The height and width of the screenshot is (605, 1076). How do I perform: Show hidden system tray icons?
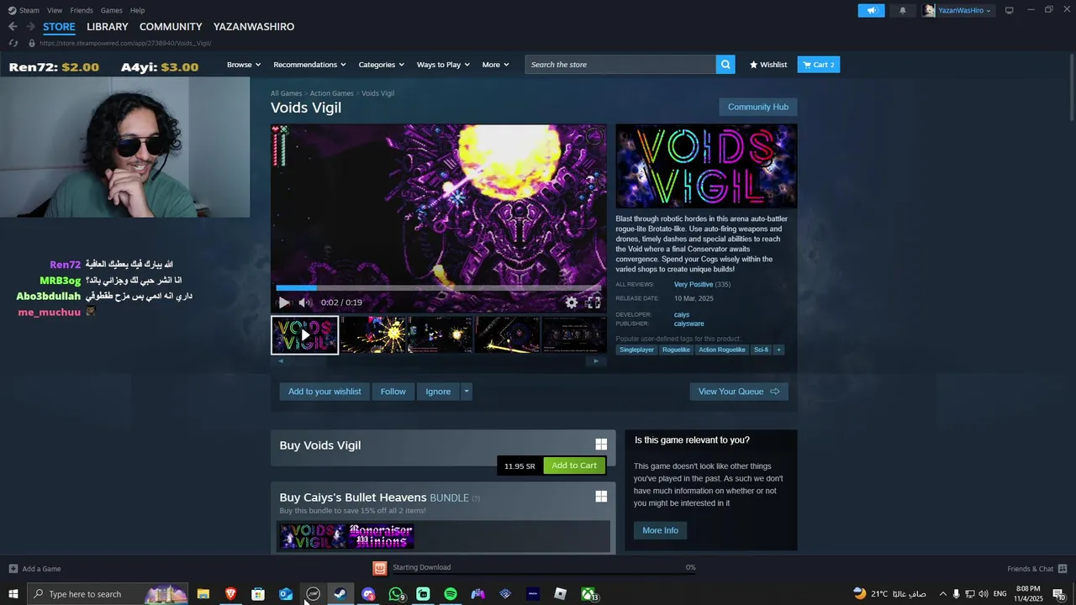pos(942,594)
